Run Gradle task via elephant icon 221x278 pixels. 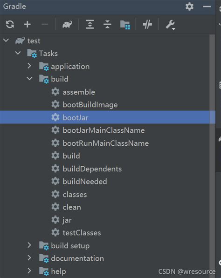click(x=67, y=25)
